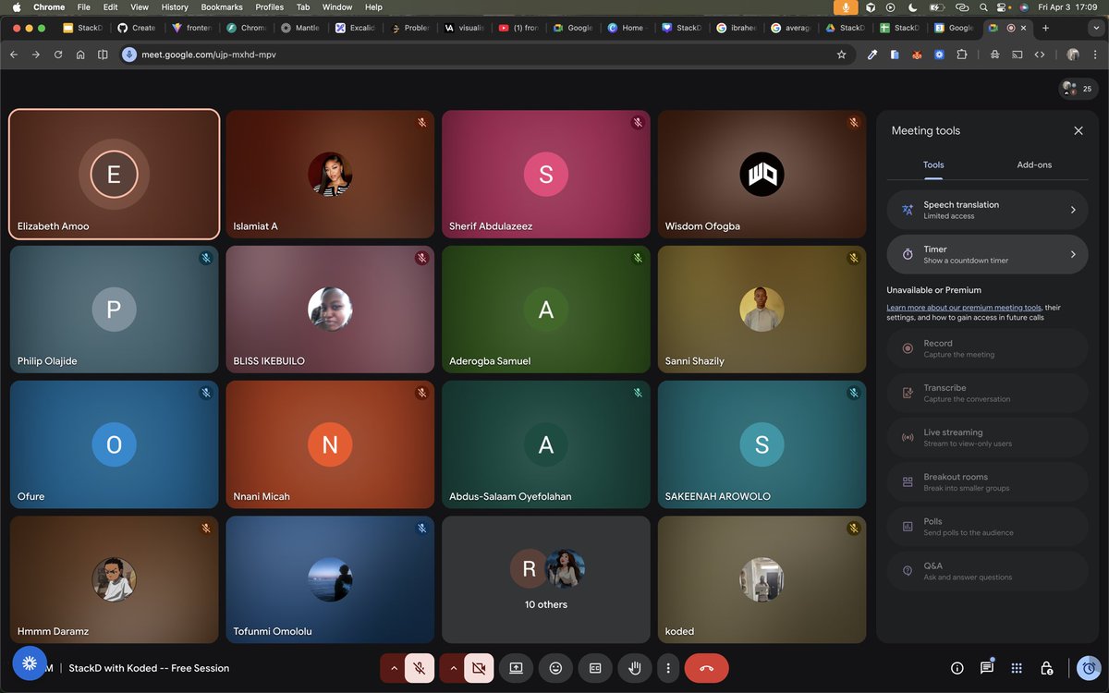This screenshot has width=1109, height=693.
Task: Expand the Timer countdown tool
Action: tap(987, 254)
